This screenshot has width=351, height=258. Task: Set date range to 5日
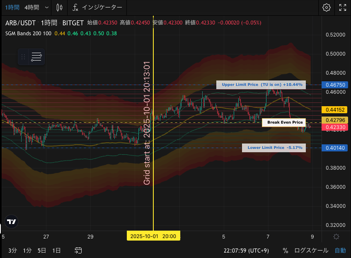[42, 251]
